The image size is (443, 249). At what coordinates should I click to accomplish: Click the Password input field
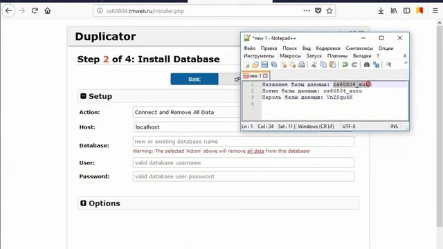pos(243,176)
